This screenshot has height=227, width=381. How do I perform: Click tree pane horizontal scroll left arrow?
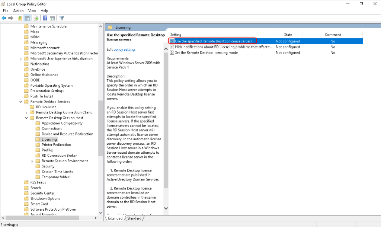coord(3,218)
